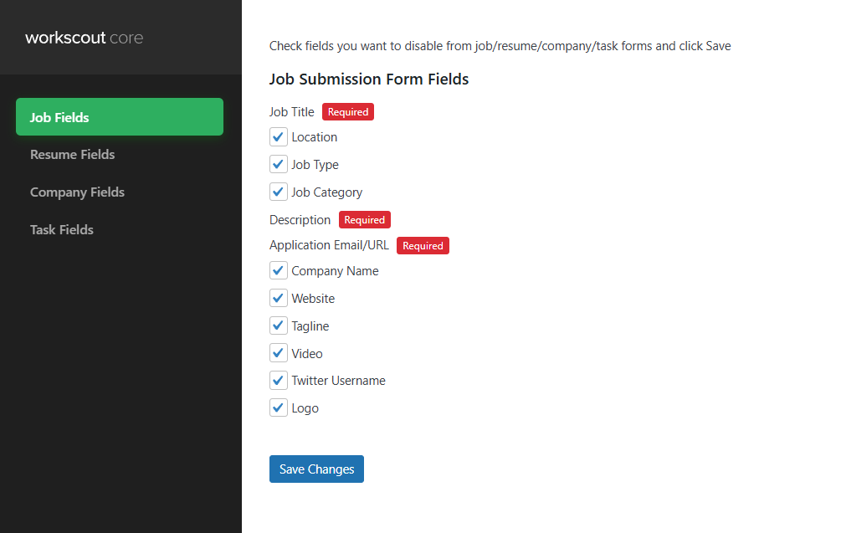This screenshot has width=841, height=533.
Task: Click the Save Changes button
Action: [x=316, y=469]
